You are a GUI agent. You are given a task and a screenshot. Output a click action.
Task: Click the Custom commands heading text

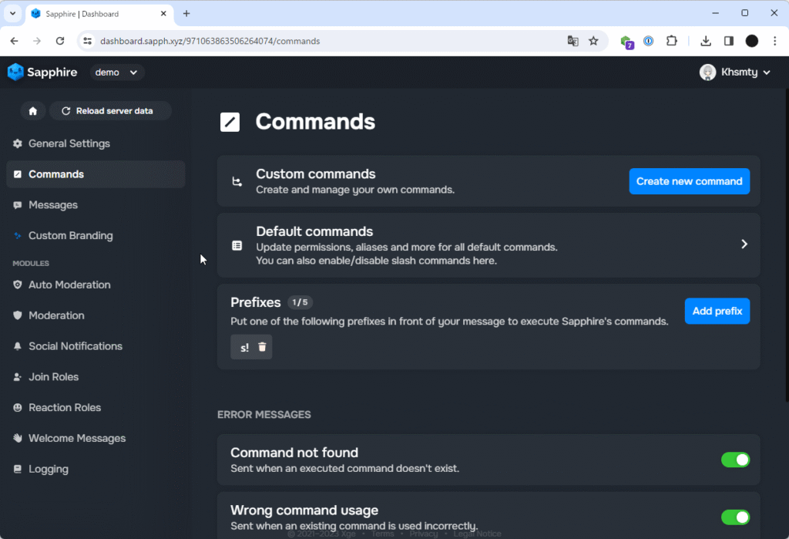(315, 174)
